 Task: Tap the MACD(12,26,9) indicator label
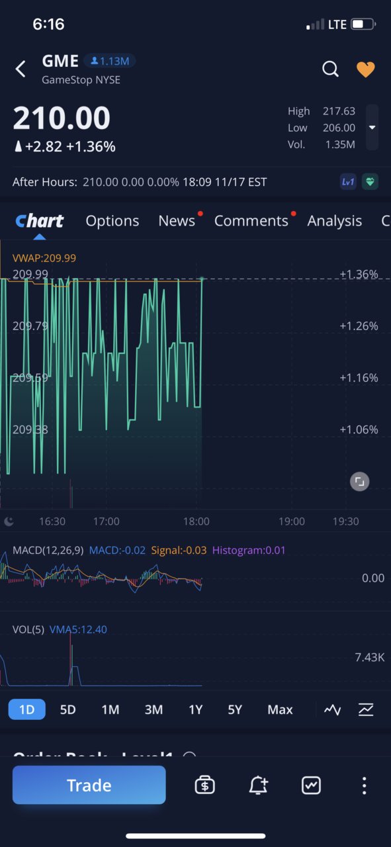(48, 550)
